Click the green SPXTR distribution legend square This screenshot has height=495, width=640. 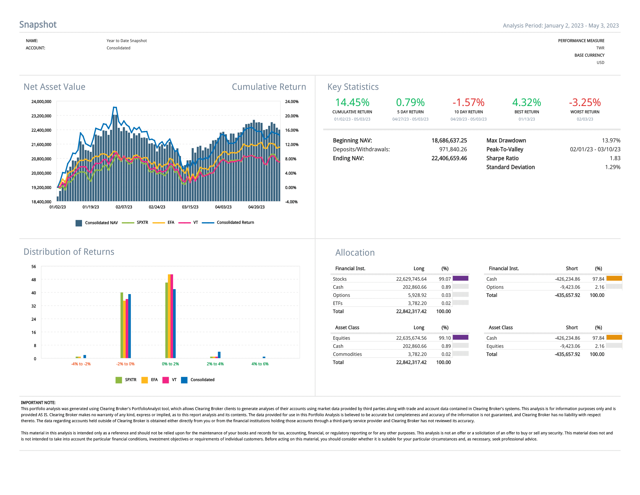[x=119, y=380]
